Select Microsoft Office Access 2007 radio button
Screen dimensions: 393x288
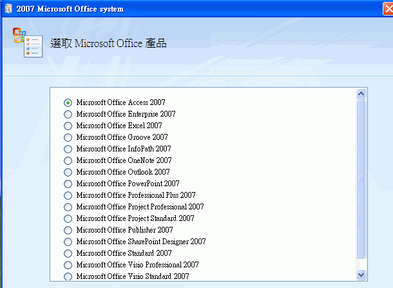tap(68, 102)
